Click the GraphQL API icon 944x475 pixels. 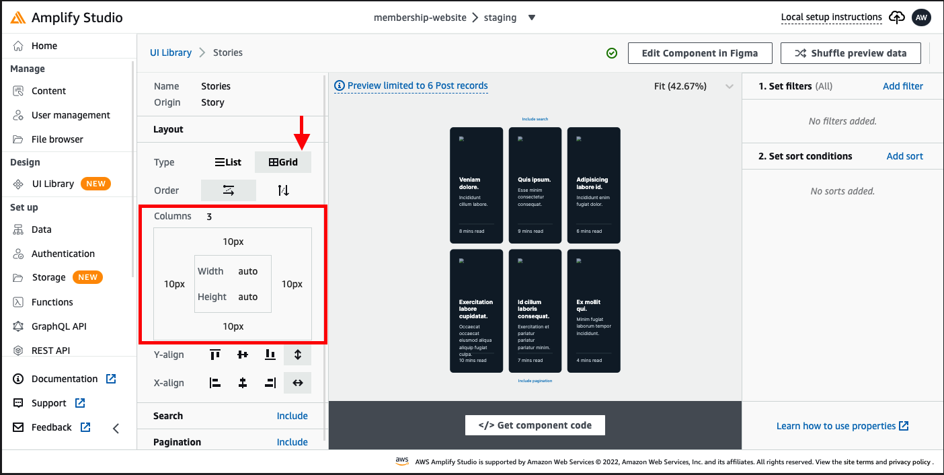(19, 326)
